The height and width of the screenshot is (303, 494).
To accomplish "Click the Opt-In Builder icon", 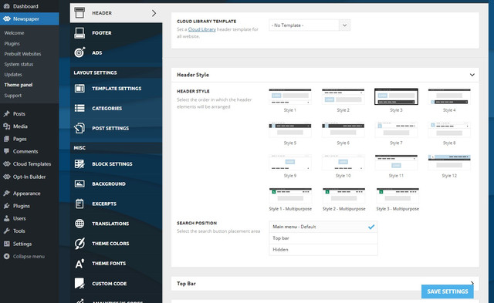I will [7, 177].
